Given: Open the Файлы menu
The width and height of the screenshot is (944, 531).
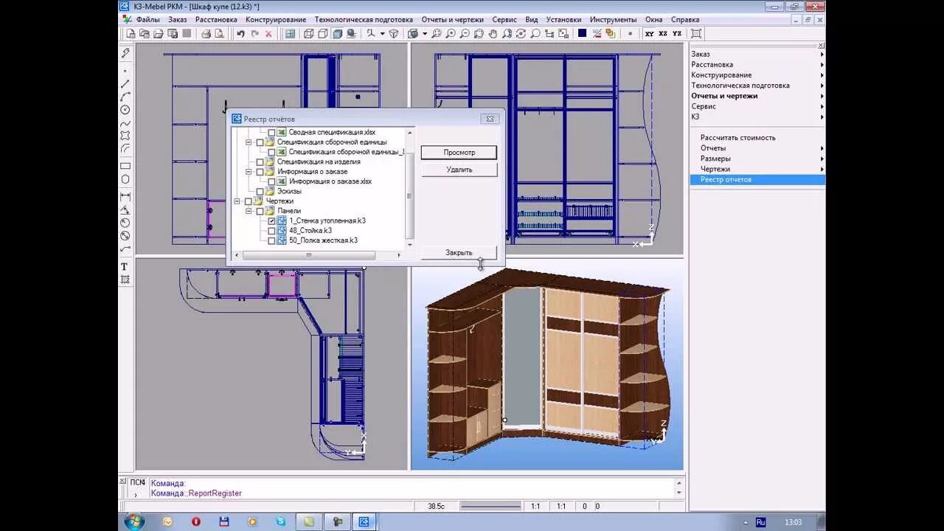Looking at the screenshot, I should (147, 20).
